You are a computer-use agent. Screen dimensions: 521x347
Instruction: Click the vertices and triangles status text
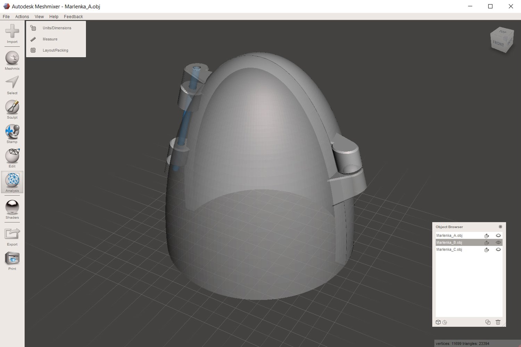[462, 344]
